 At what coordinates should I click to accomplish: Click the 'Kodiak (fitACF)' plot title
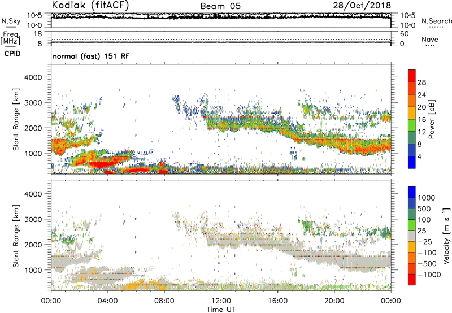(90, 5)
